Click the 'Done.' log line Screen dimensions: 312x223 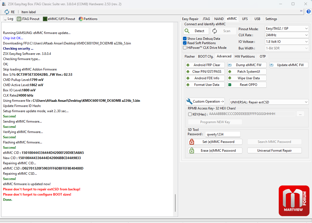(7, 200)
